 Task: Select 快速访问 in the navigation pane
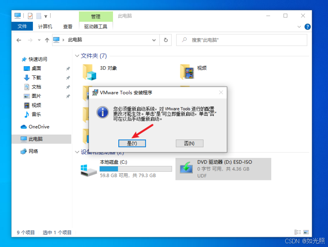coord(38,59)
